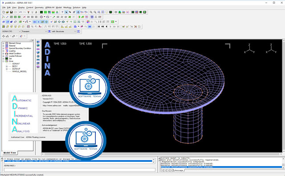
Task: Click the Material M icon in tree
Action: (x=7, y=46)
